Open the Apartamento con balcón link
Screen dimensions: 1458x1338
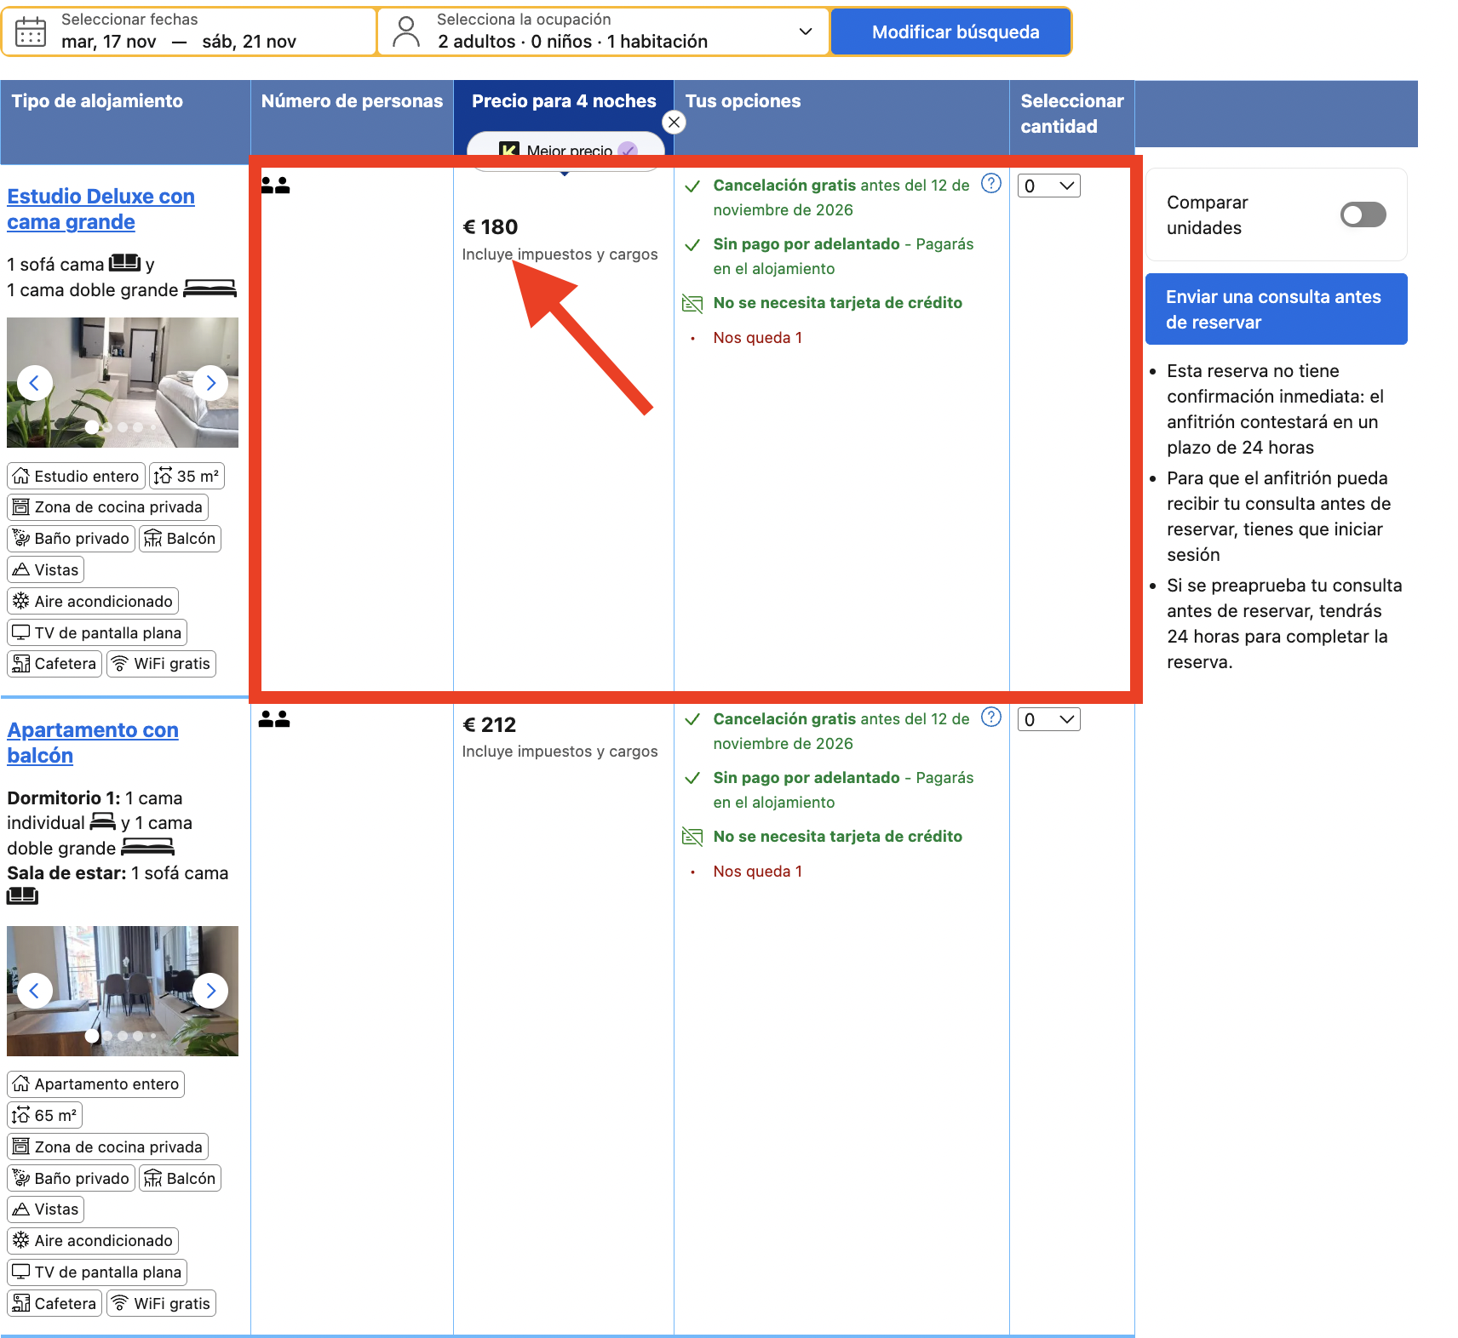[x=93, y=743]
